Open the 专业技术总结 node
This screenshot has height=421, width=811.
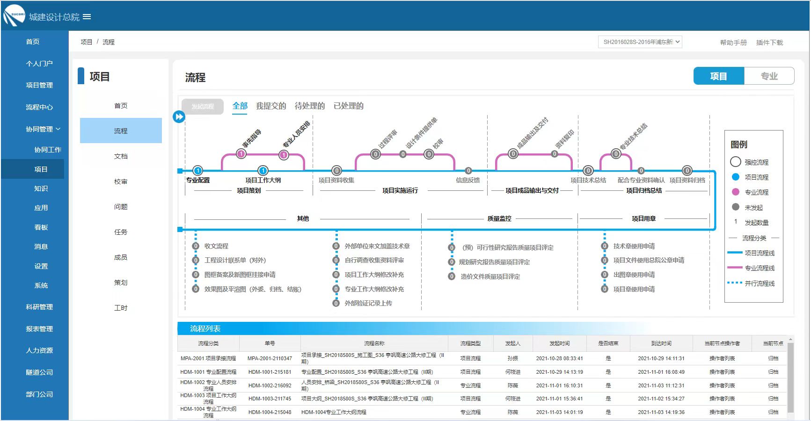(x=616, y=154)
